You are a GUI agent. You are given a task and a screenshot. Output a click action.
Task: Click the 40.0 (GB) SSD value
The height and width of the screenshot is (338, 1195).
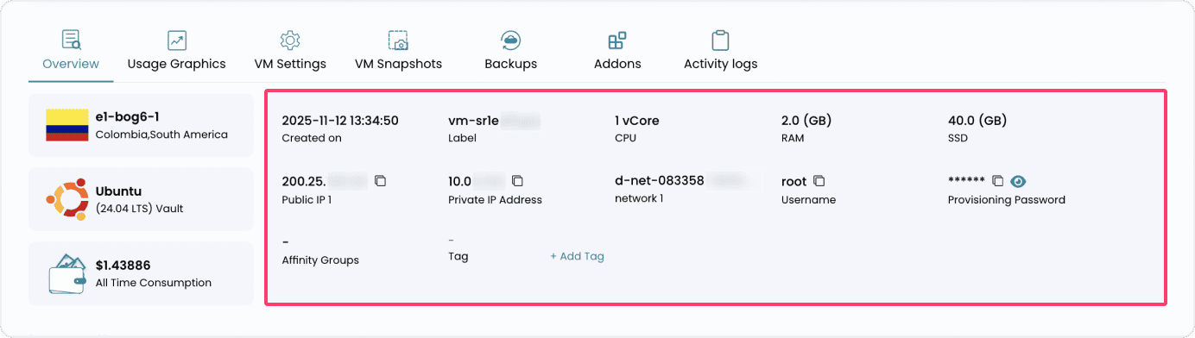[977, 121]
